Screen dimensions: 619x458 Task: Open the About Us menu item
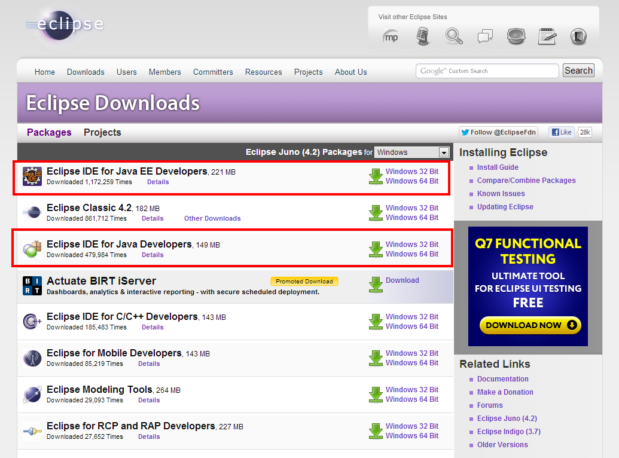pyautogui.click(x=350, y=72)
